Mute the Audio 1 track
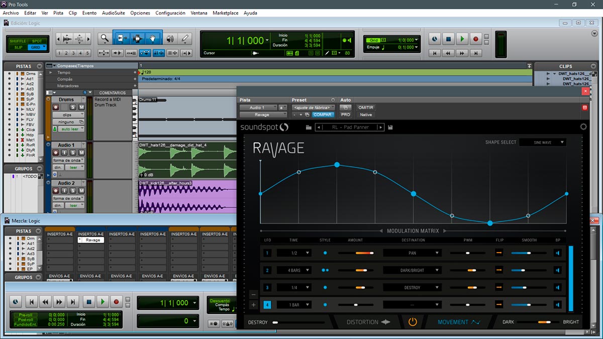This screenshot has height=339, width=603. click(x=81, y=153)
